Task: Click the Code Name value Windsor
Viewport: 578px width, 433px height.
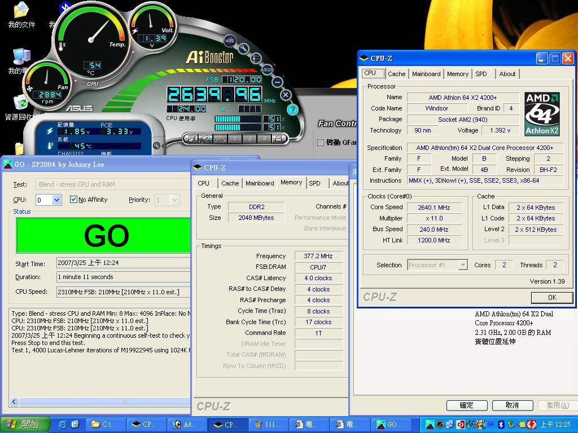Action: tap(436, 108)
